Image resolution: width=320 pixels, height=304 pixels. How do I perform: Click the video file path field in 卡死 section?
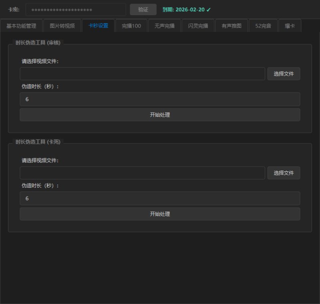[x=142, y=173]
